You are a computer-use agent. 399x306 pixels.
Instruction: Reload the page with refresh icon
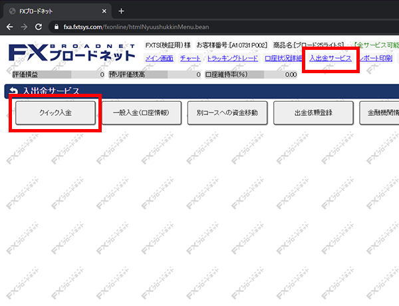click(x=39, y=27)
